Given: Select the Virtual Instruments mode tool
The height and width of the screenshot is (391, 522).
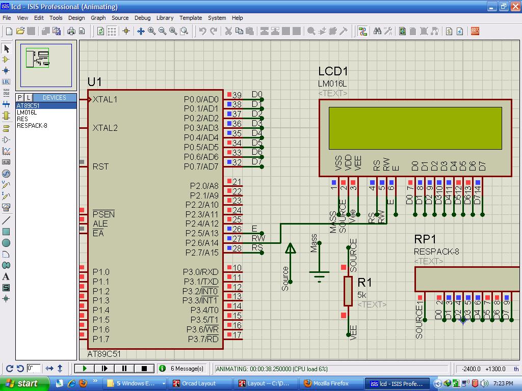Looking at the screenshot, I should point(6,207).
